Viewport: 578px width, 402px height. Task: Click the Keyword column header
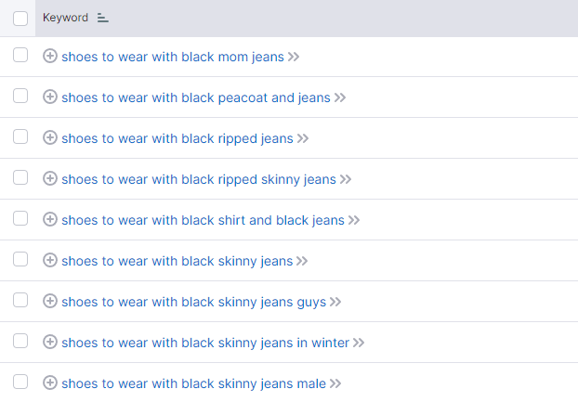click(x=65, y=18)
